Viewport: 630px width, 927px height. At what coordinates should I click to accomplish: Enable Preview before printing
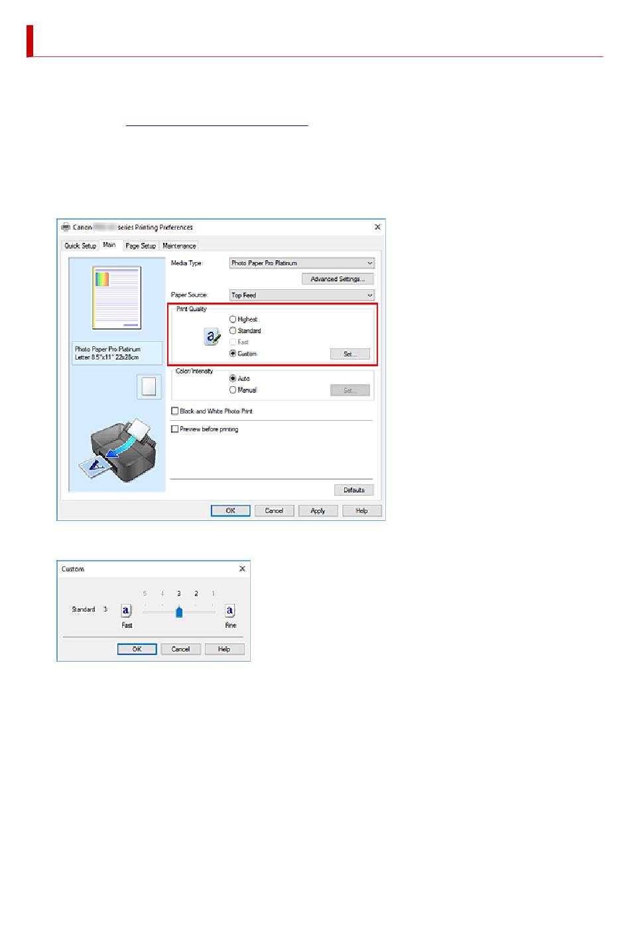pos(205,429)
